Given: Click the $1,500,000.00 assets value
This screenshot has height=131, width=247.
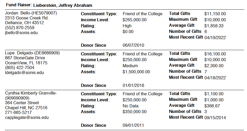Looking at the screenshot, I should 136,72.
